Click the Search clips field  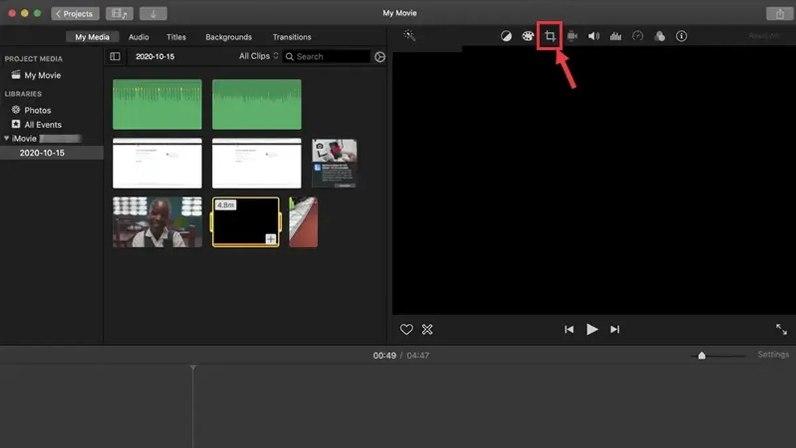click(x=326, y=57)
